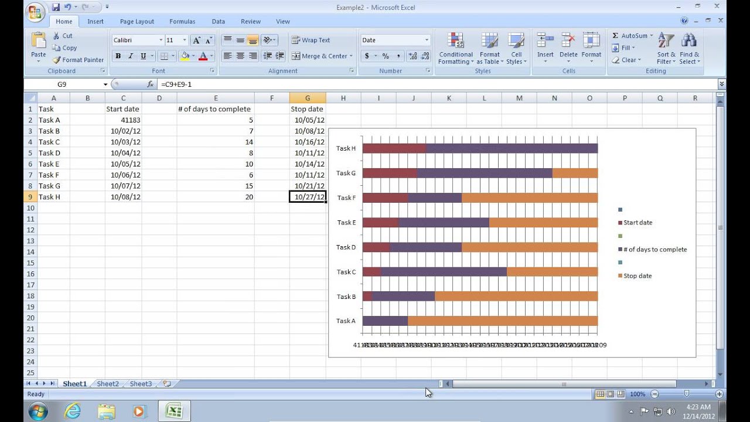The width and height of the screenshot is (750, 422).
Task: Open Cell Styles gallery
Action: tap(516, 48)
